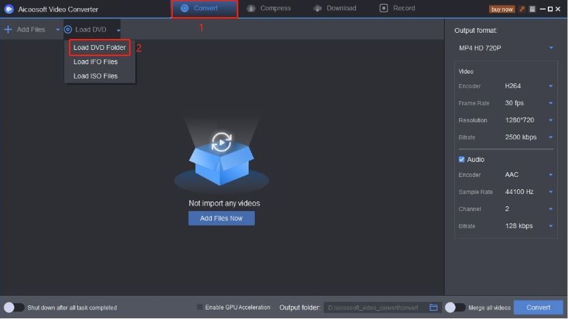Click the Video section heading
This screenshot has width=569, height=319.
pos(466,72)
